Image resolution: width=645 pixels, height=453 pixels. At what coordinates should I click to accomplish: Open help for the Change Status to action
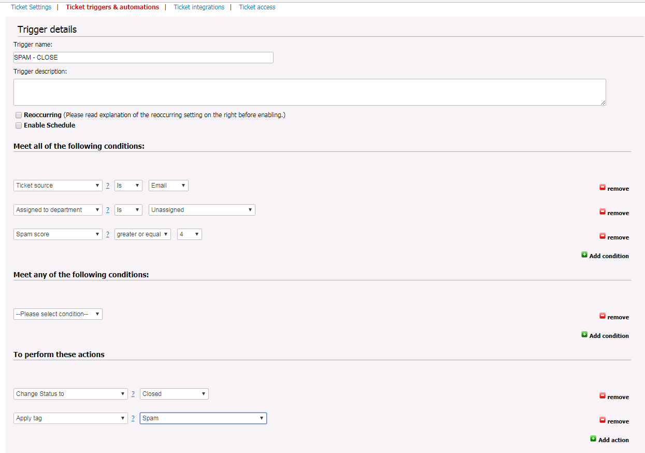click(x=133, y=394)
